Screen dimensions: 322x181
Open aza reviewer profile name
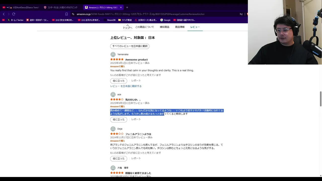(x=119, y=95)
